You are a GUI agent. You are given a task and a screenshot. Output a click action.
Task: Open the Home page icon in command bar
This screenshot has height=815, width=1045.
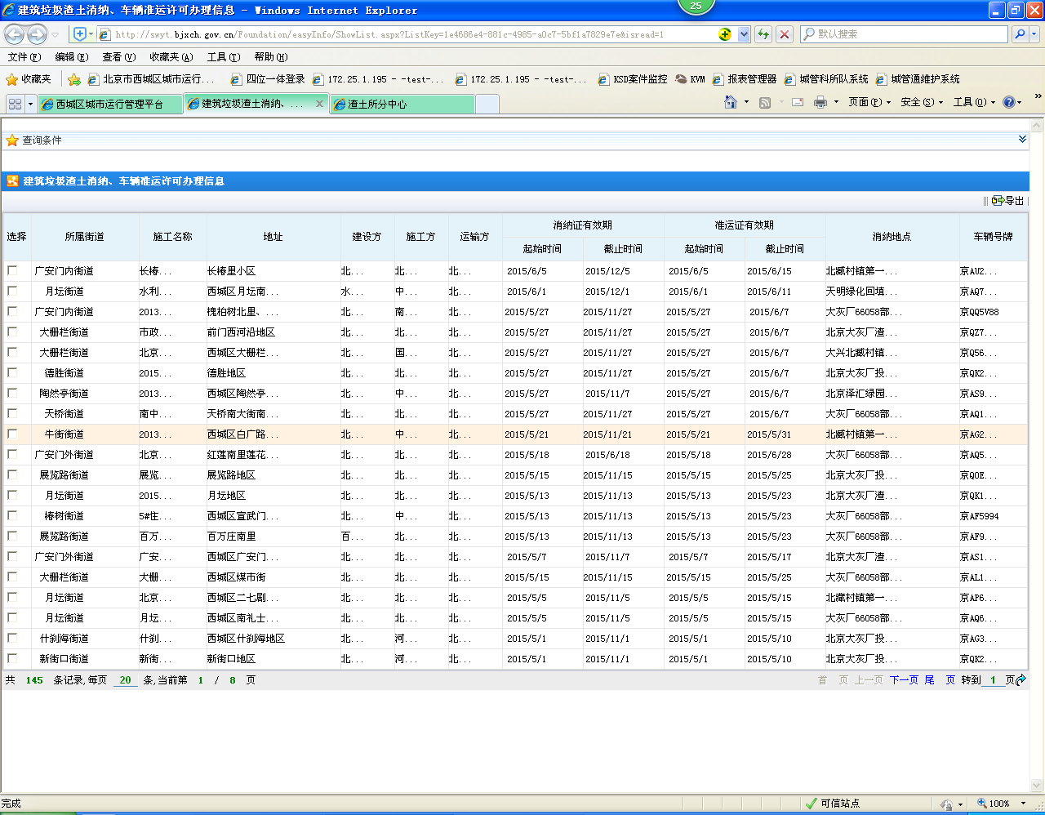coord(731,102)
